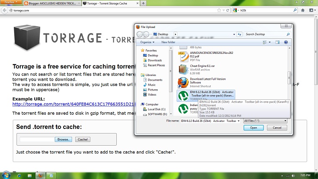Open the bookmarks menu icon in Firefox

coord(312,10)
